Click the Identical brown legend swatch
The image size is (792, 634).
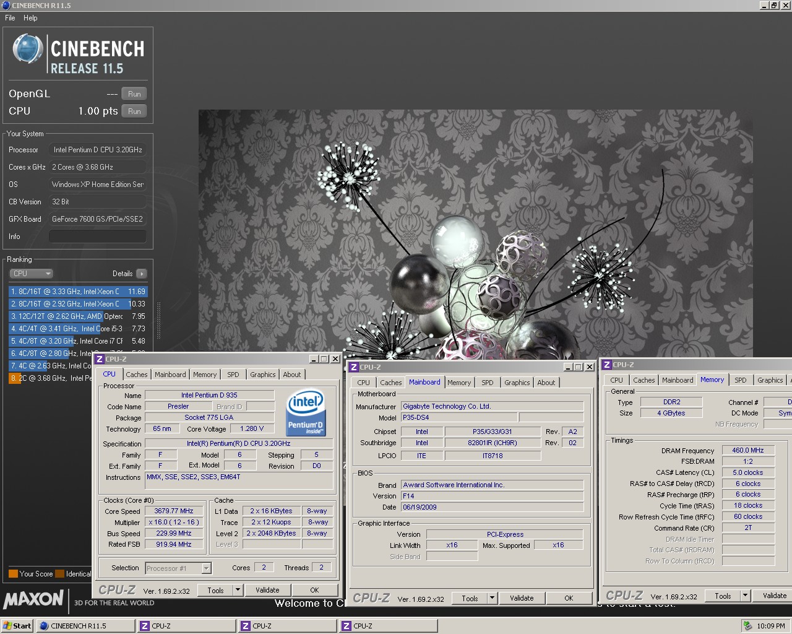pos(59,574)
